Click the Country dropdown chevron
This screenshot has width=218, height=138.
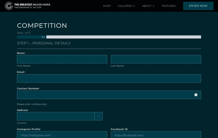98,116
